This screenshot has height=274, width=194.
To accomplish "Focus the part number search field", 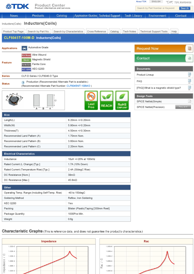I will click(x=157, y=8).
